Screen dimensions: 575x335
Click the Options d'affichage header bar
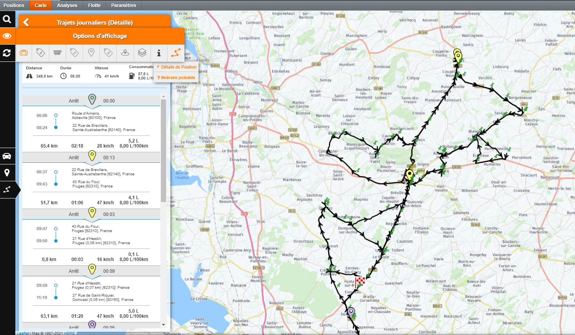100,36
